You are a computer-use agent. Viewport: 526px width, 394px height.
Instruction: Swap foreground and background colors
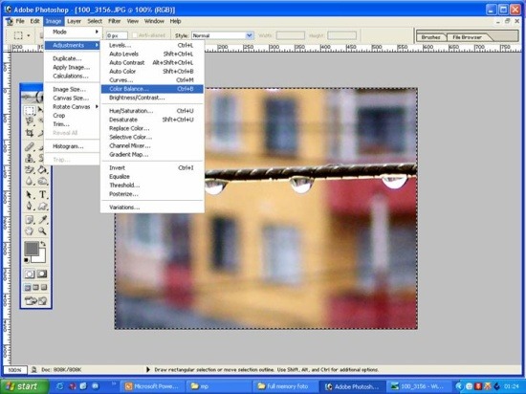(x=43, y=244)
